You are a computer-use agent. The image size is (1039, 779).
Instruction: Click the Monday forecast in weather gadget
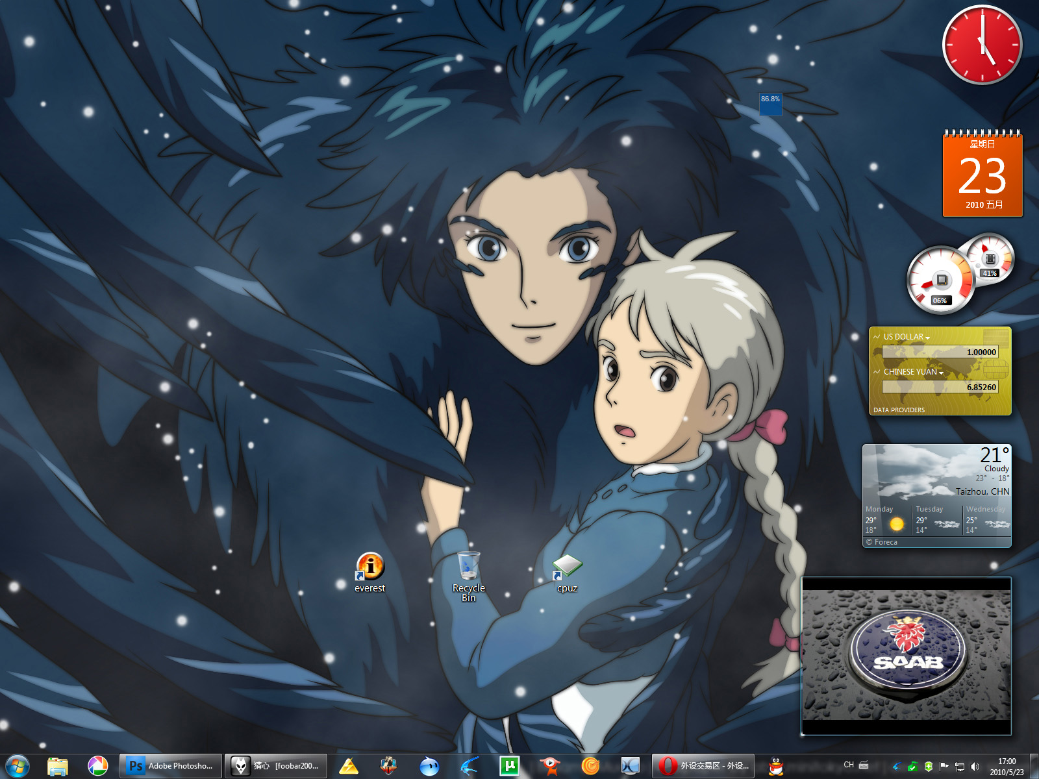(887, 519)
